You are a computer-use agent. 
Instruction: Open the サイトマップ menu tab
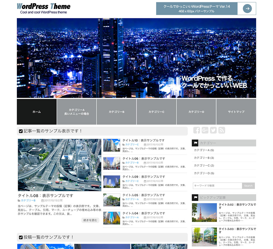(x=236, y=112)
